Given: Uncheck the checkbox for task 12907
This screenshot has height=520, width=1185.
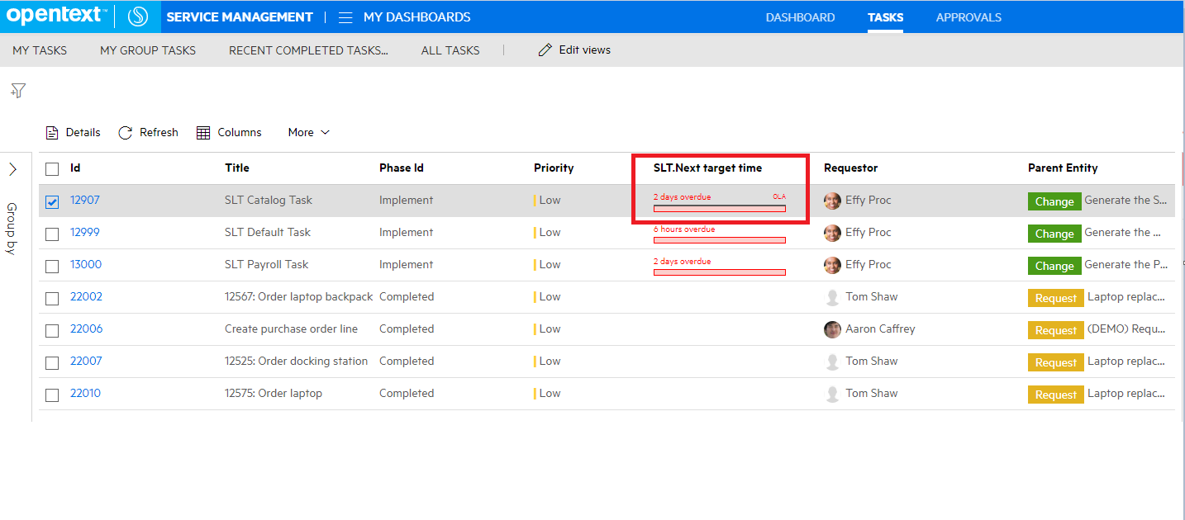Looking at the screenshot, I should (x=52, y=201).
